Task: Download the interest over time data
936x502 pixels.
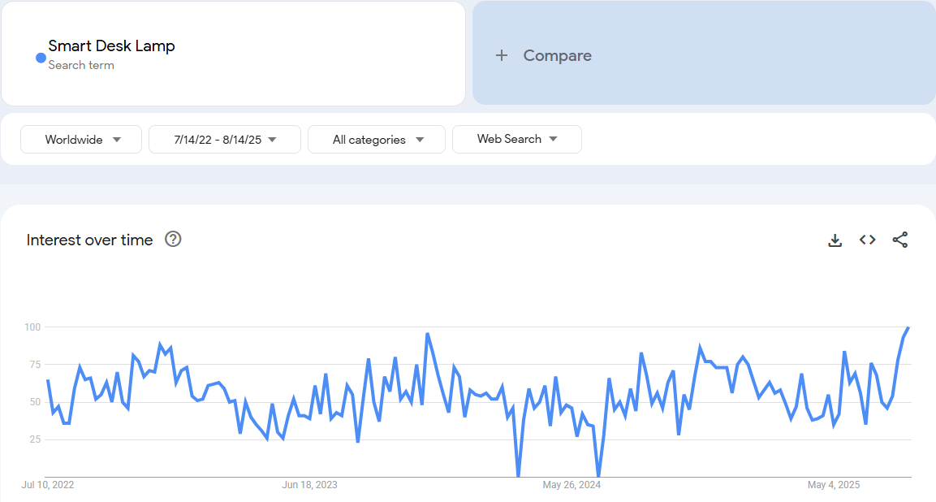Action: (x=835, y=240)
